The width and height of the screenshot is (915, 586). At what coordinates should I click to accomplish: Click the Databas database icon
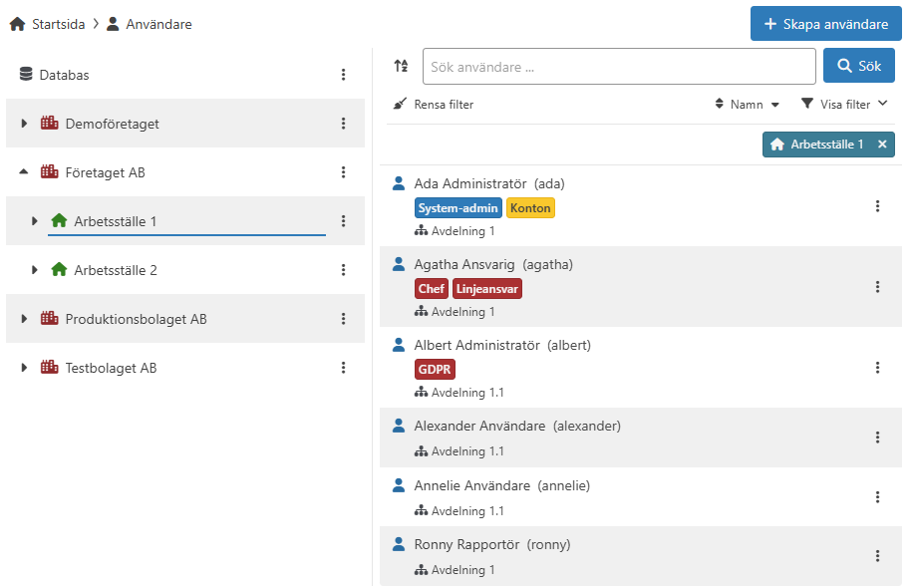pyautogui.click(x=26, y=74)
